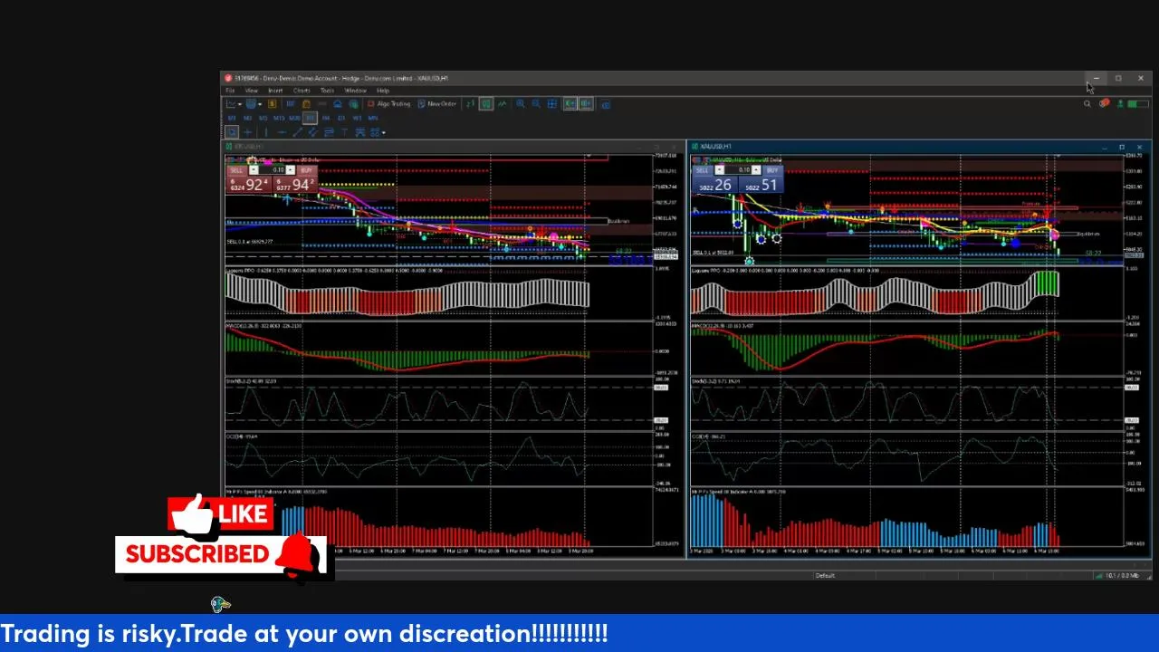
Task: Click the green connection level indicator
Action: [1138, 104]
